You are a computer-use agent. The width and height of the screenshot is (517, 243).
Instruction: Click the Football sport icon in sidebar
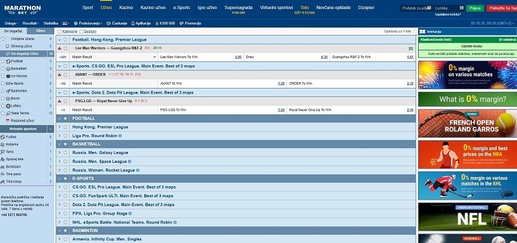coord(8,61)
